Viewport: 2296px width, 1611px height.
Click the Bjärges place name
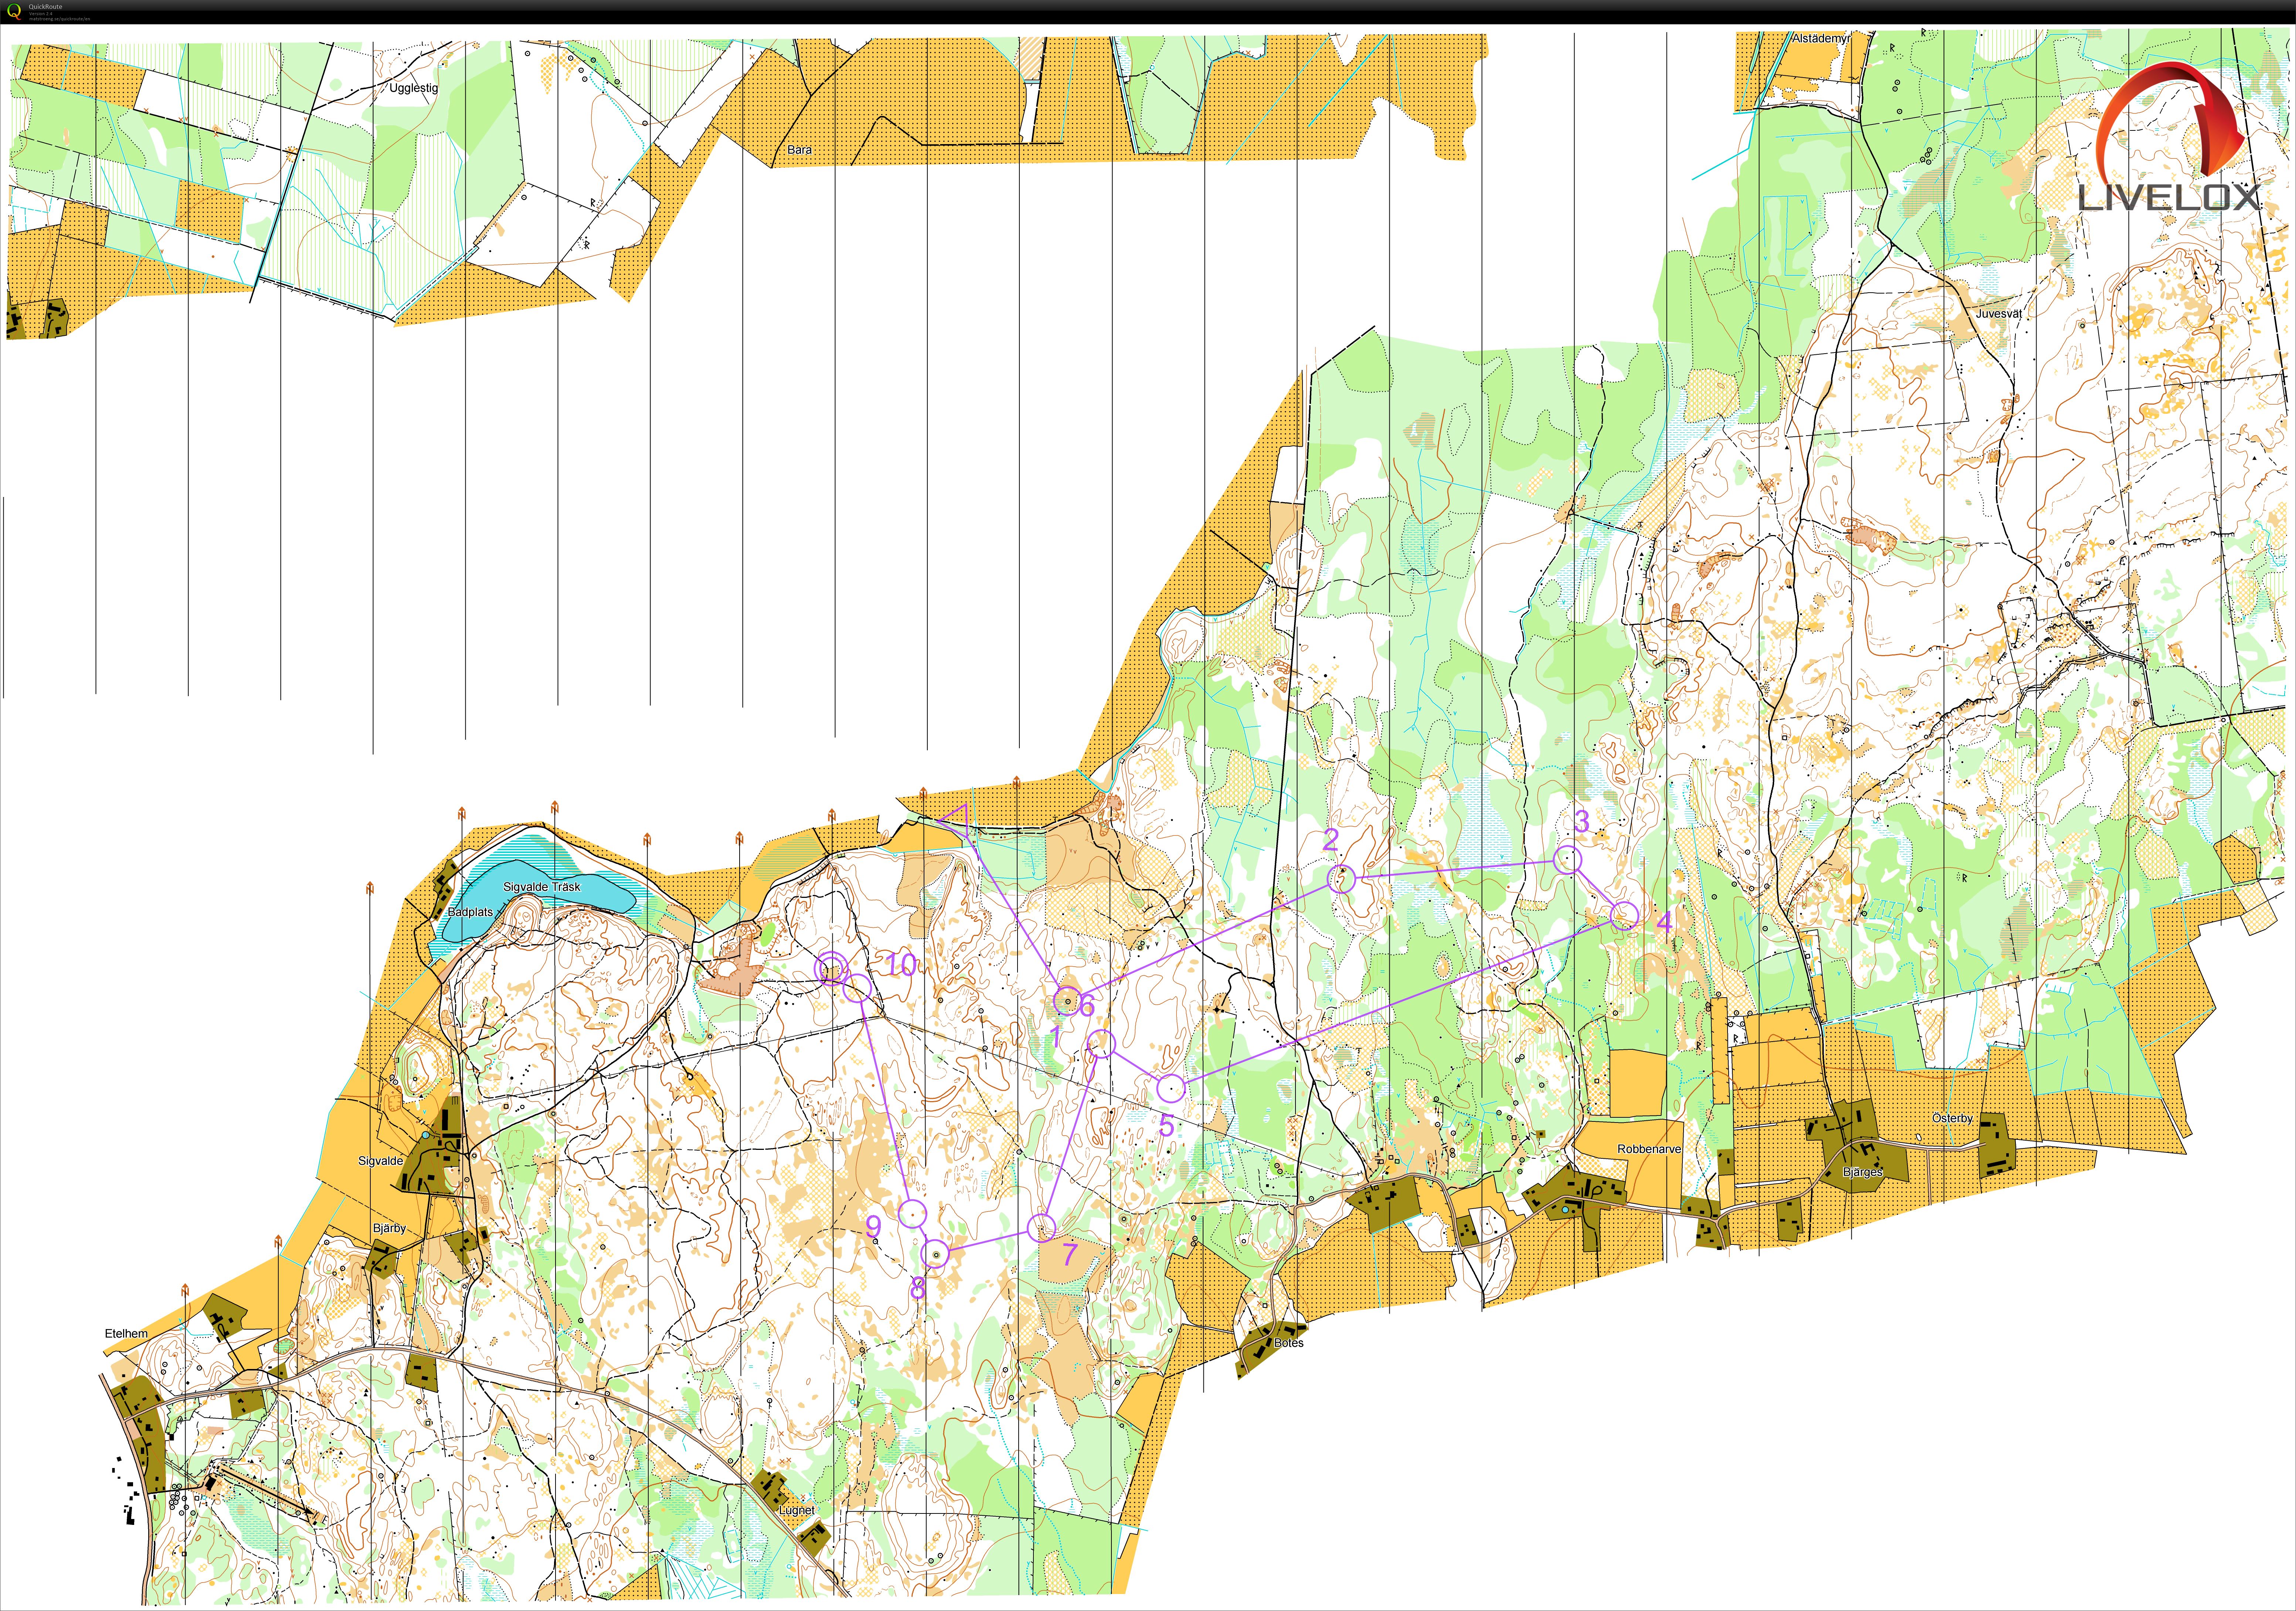(1862, 1172)
